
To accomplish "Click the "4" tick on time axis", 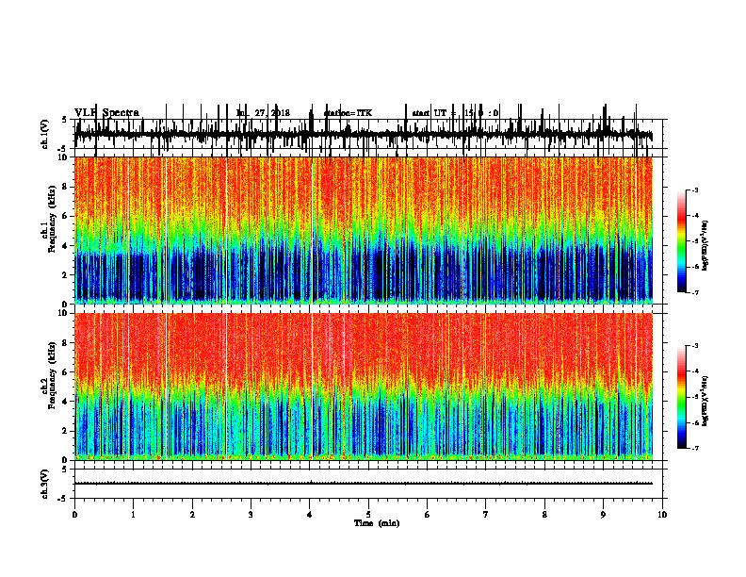I will coord(310,515).
